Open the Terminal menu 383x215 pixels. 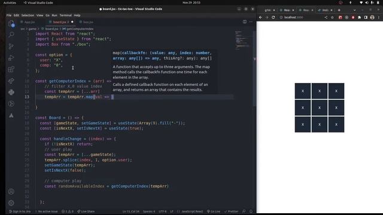65,15
